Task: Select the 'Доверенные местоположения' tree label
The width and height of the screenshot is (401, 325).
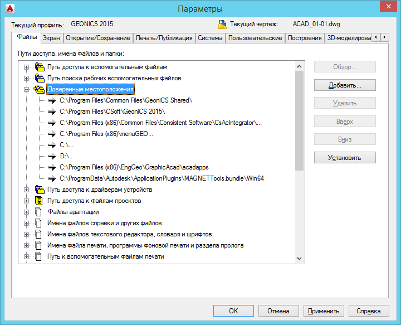Action: click(x=91, y=89)
